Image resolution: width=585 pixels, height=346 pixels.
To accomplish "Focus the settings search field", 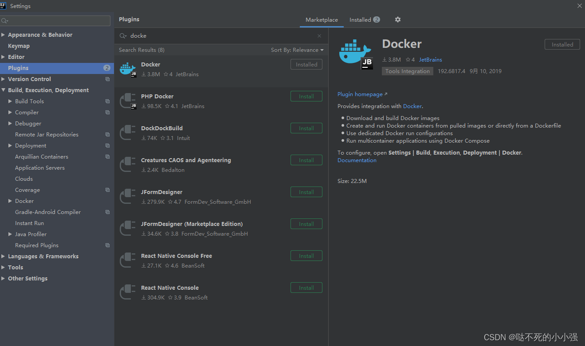I will pos(55,21).
